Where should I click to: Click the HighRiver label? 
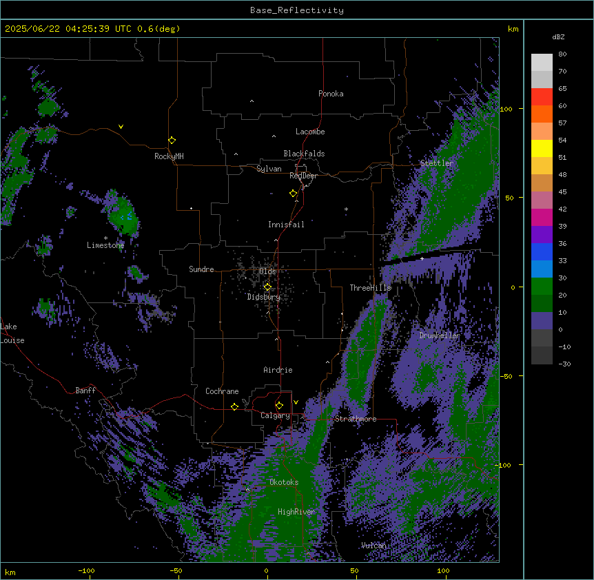296,512
